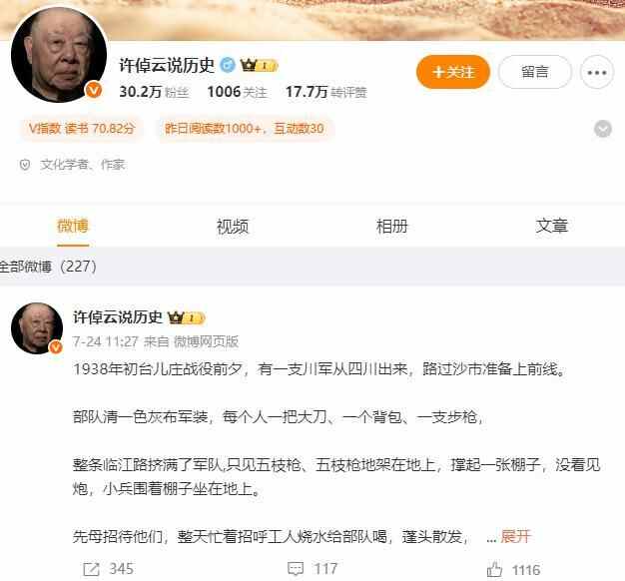Screen dimensions: 625x581
Task: Expand profile details with the gray chevron
Action: 603,129
